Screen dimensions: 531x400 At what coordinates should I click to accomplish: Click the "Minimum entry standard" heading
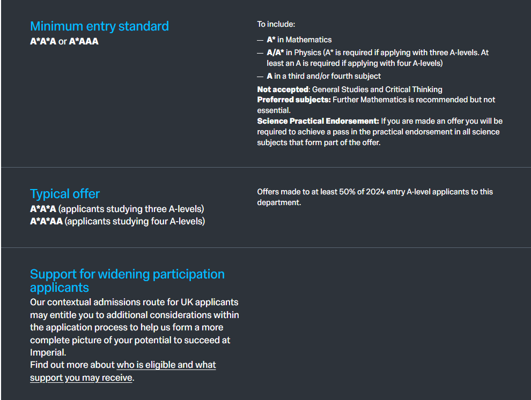pos(99,26)
